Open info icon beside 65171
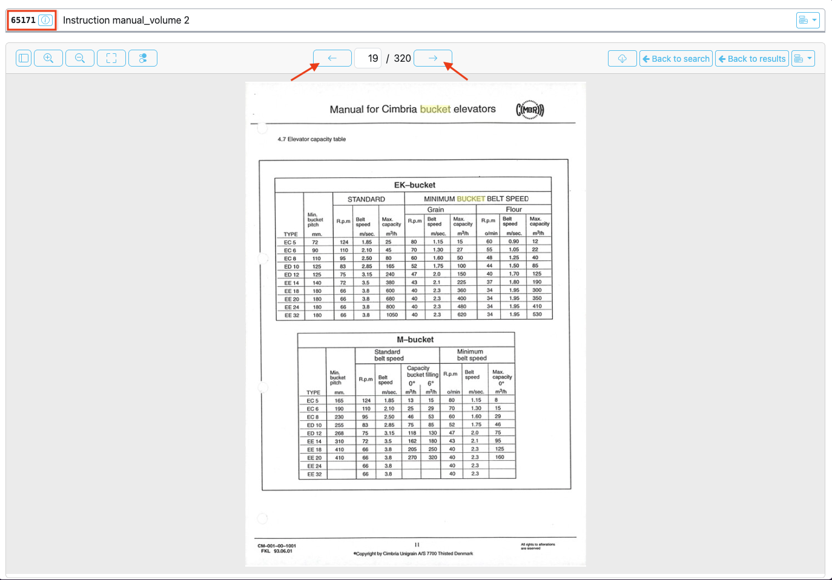The width and height of the screenshot is (832, 580). (x=45, y=20)
